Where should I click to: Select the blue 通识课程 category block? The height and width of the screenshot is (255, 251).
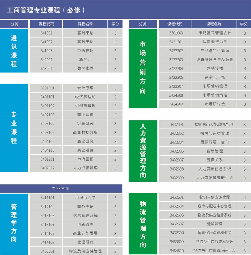14,50
